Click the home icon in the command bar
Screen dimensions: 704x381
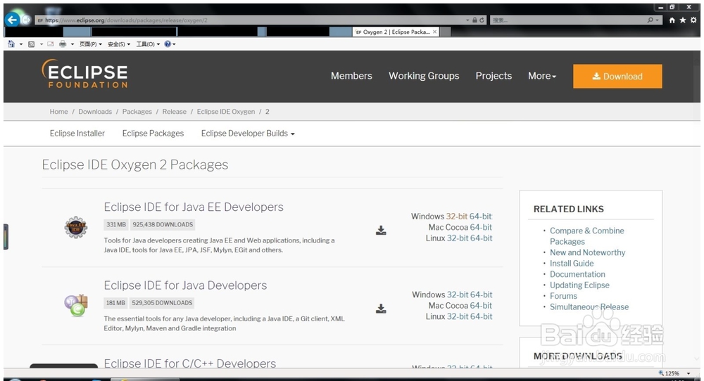[11, 44]
